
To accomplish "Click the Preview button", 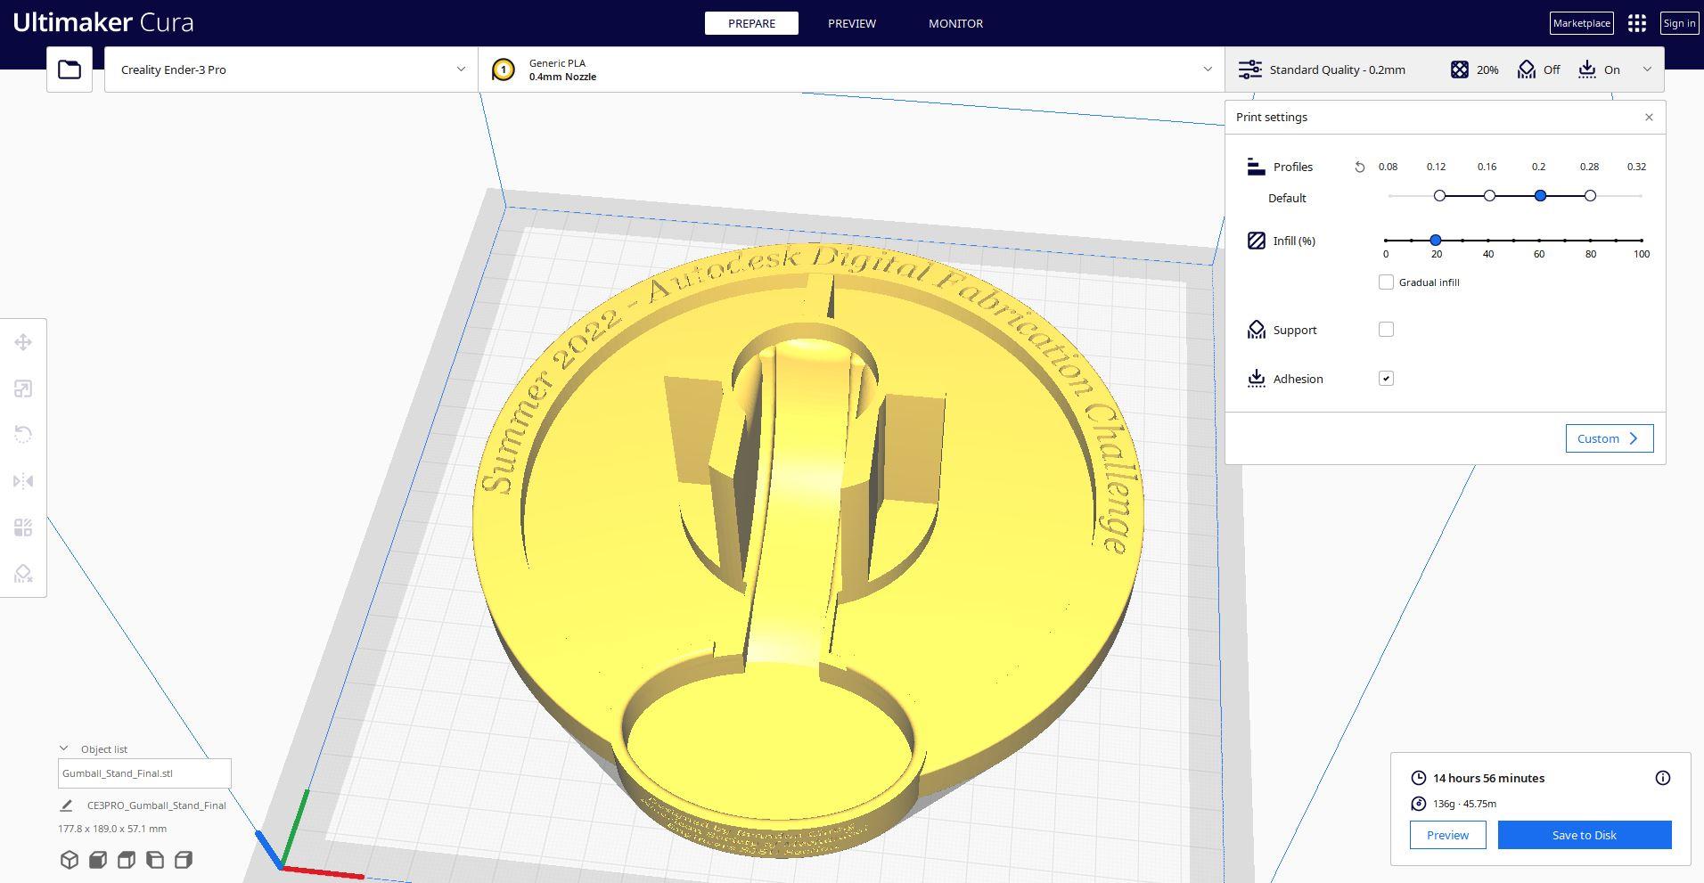I will point(1447,835).
